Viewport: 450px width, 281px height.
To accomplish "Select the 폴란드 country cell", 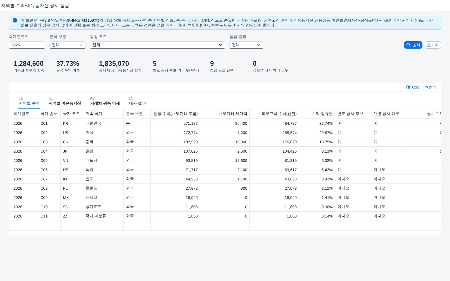I will (x=103, y=188).
